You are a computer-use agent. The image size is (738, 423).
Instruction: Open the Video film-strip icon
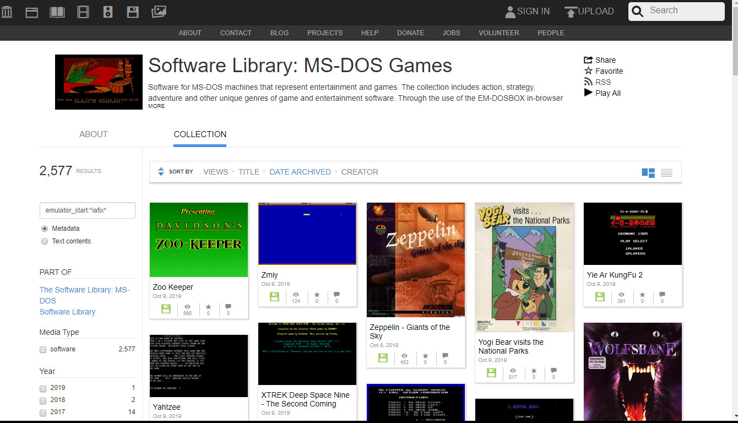click(83, 12)
